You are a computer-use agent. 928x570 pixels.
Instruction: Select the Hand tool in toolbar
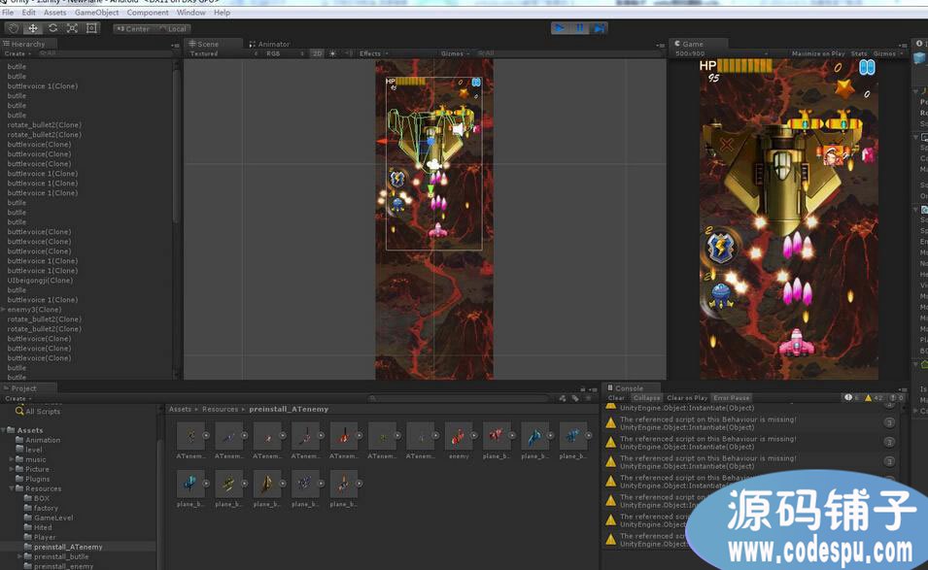tap(14, 28)
